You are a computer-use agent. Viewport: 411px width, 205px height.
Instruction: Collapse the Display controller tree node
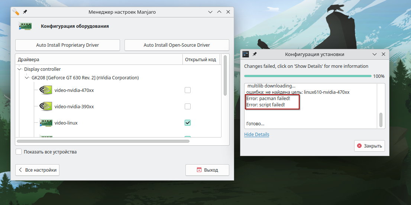click(19, 69)
